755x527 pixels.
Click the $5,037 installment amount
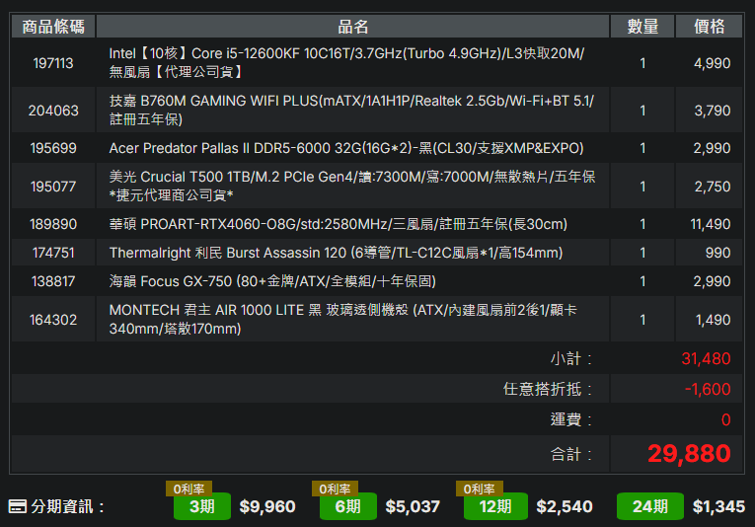(413, 507)
